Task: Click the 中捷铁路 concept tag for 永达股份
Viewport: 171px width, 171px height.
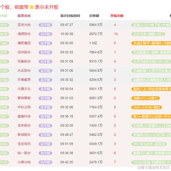Action: (x=151, y=71)
